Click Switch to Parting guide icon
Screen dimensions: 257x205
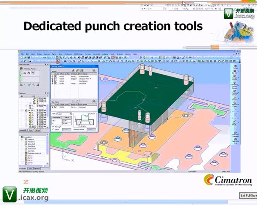click(x=236, y=135)
